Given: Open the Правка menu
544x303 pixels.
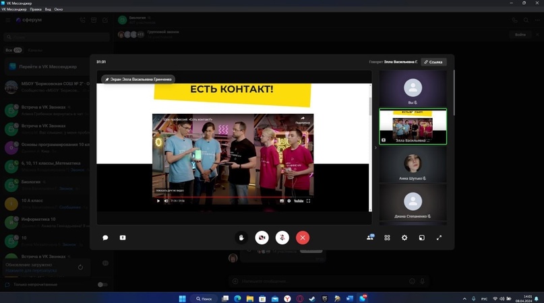Looking at the screenshot, I should click(x=35, y=9).
